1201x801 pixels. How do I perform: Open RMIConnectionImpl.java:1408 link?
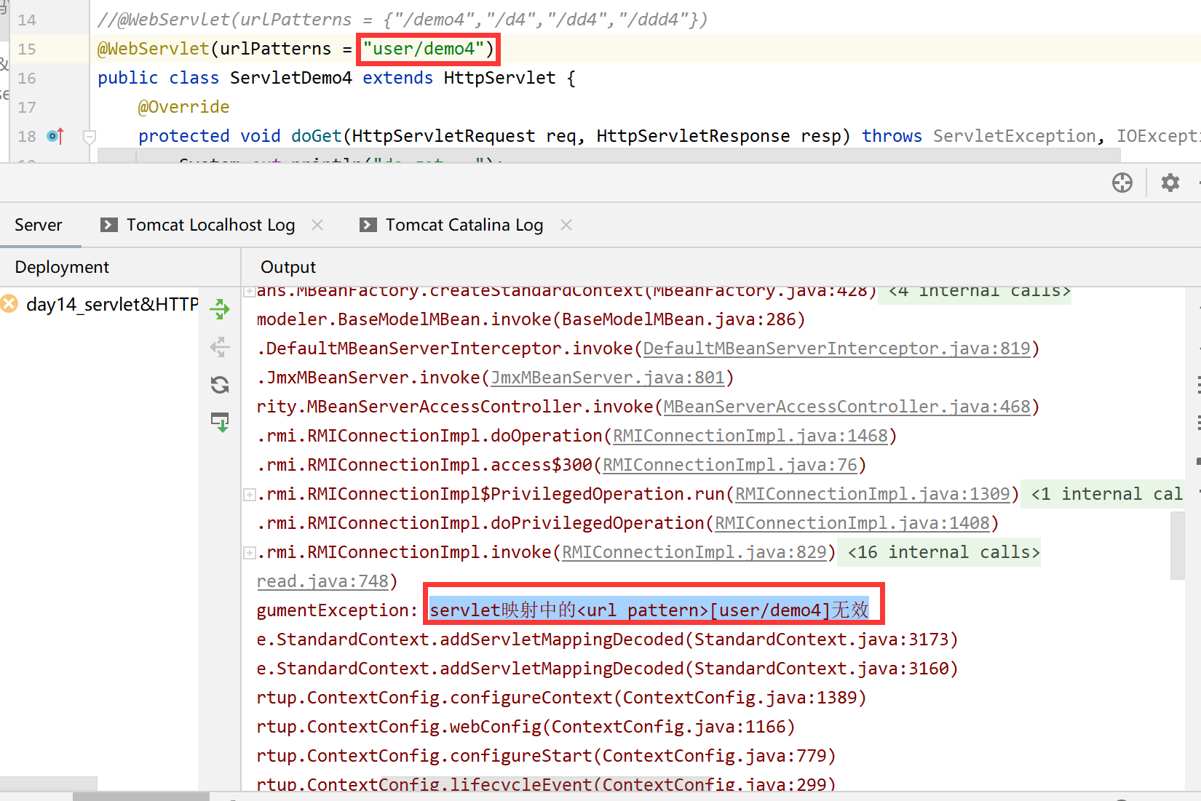[x=852, y=523]
